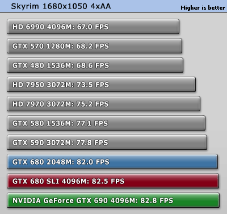Click the HD 7950 3072M 73.5 FPS bar

[x=101, y=85]
